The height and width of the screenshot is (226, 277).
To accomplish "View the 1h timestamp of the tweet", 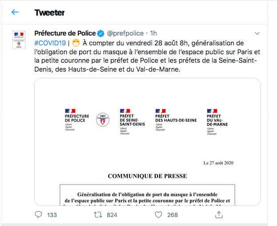I will 153,33.
